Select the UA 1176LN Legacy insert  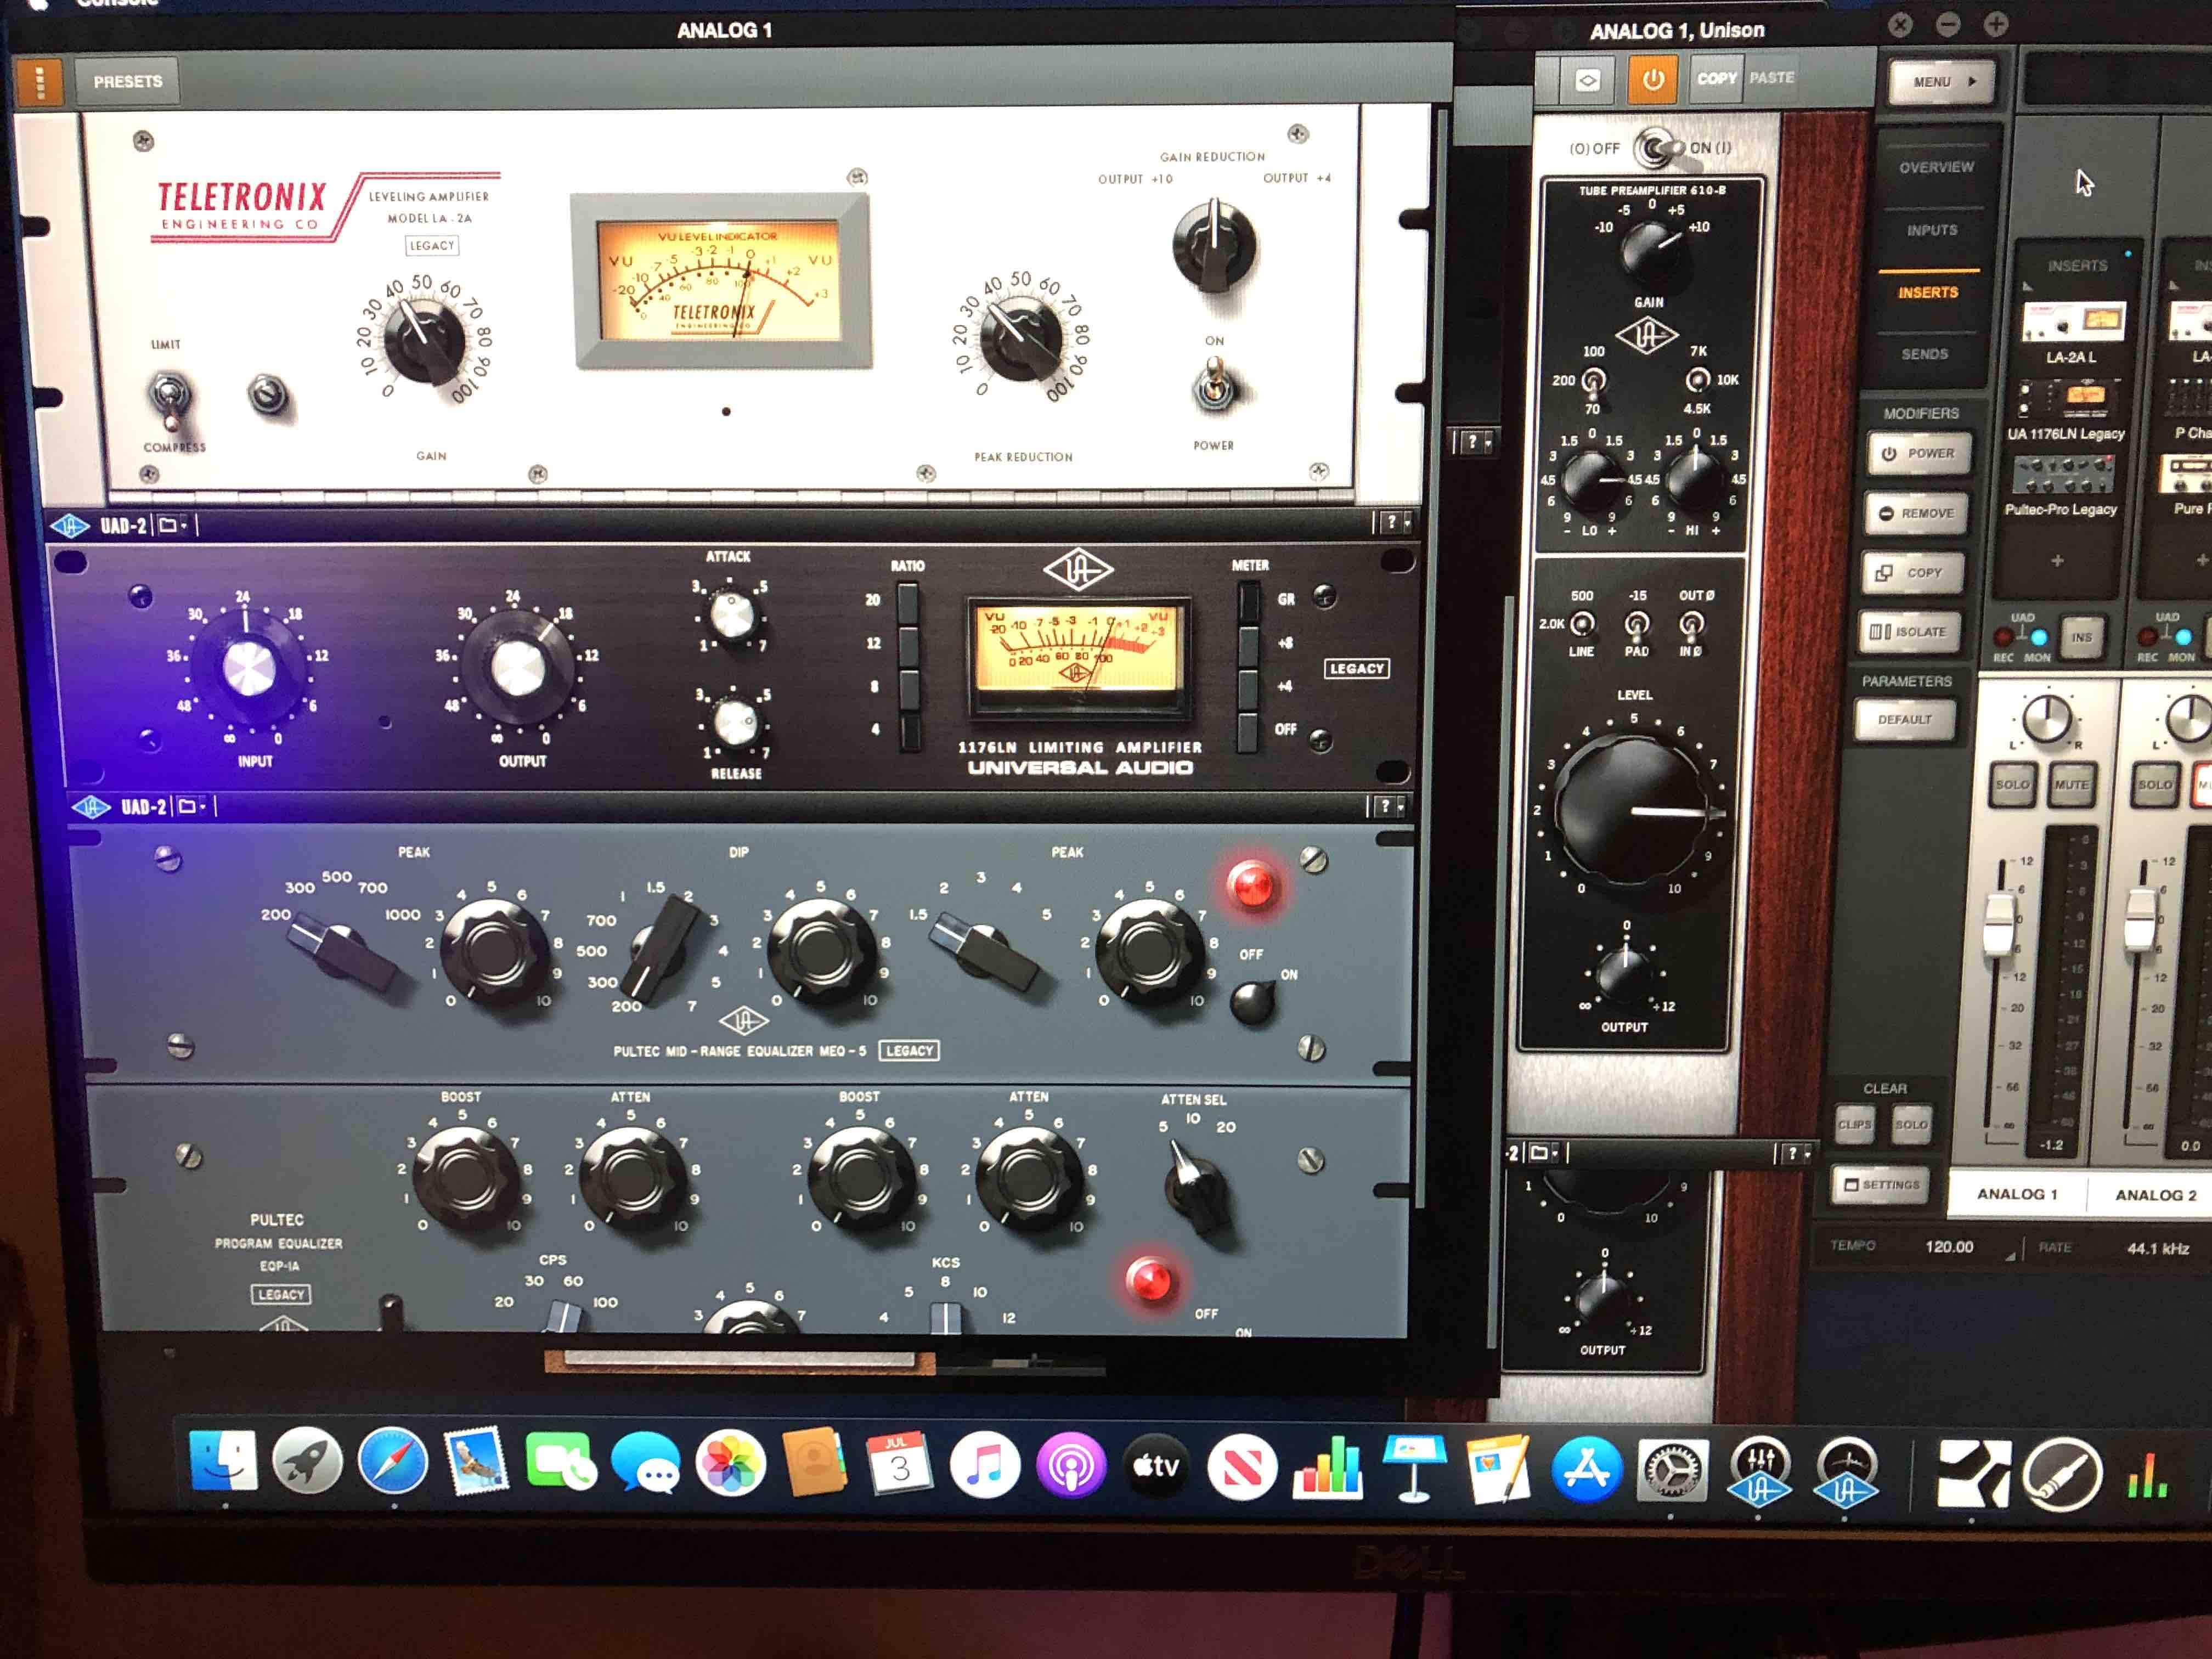click(2066, 398)
